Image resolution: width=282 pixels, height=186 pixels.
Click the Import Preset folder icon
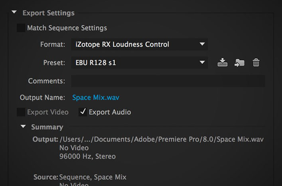pyautogui.click(x=239, y=63)
